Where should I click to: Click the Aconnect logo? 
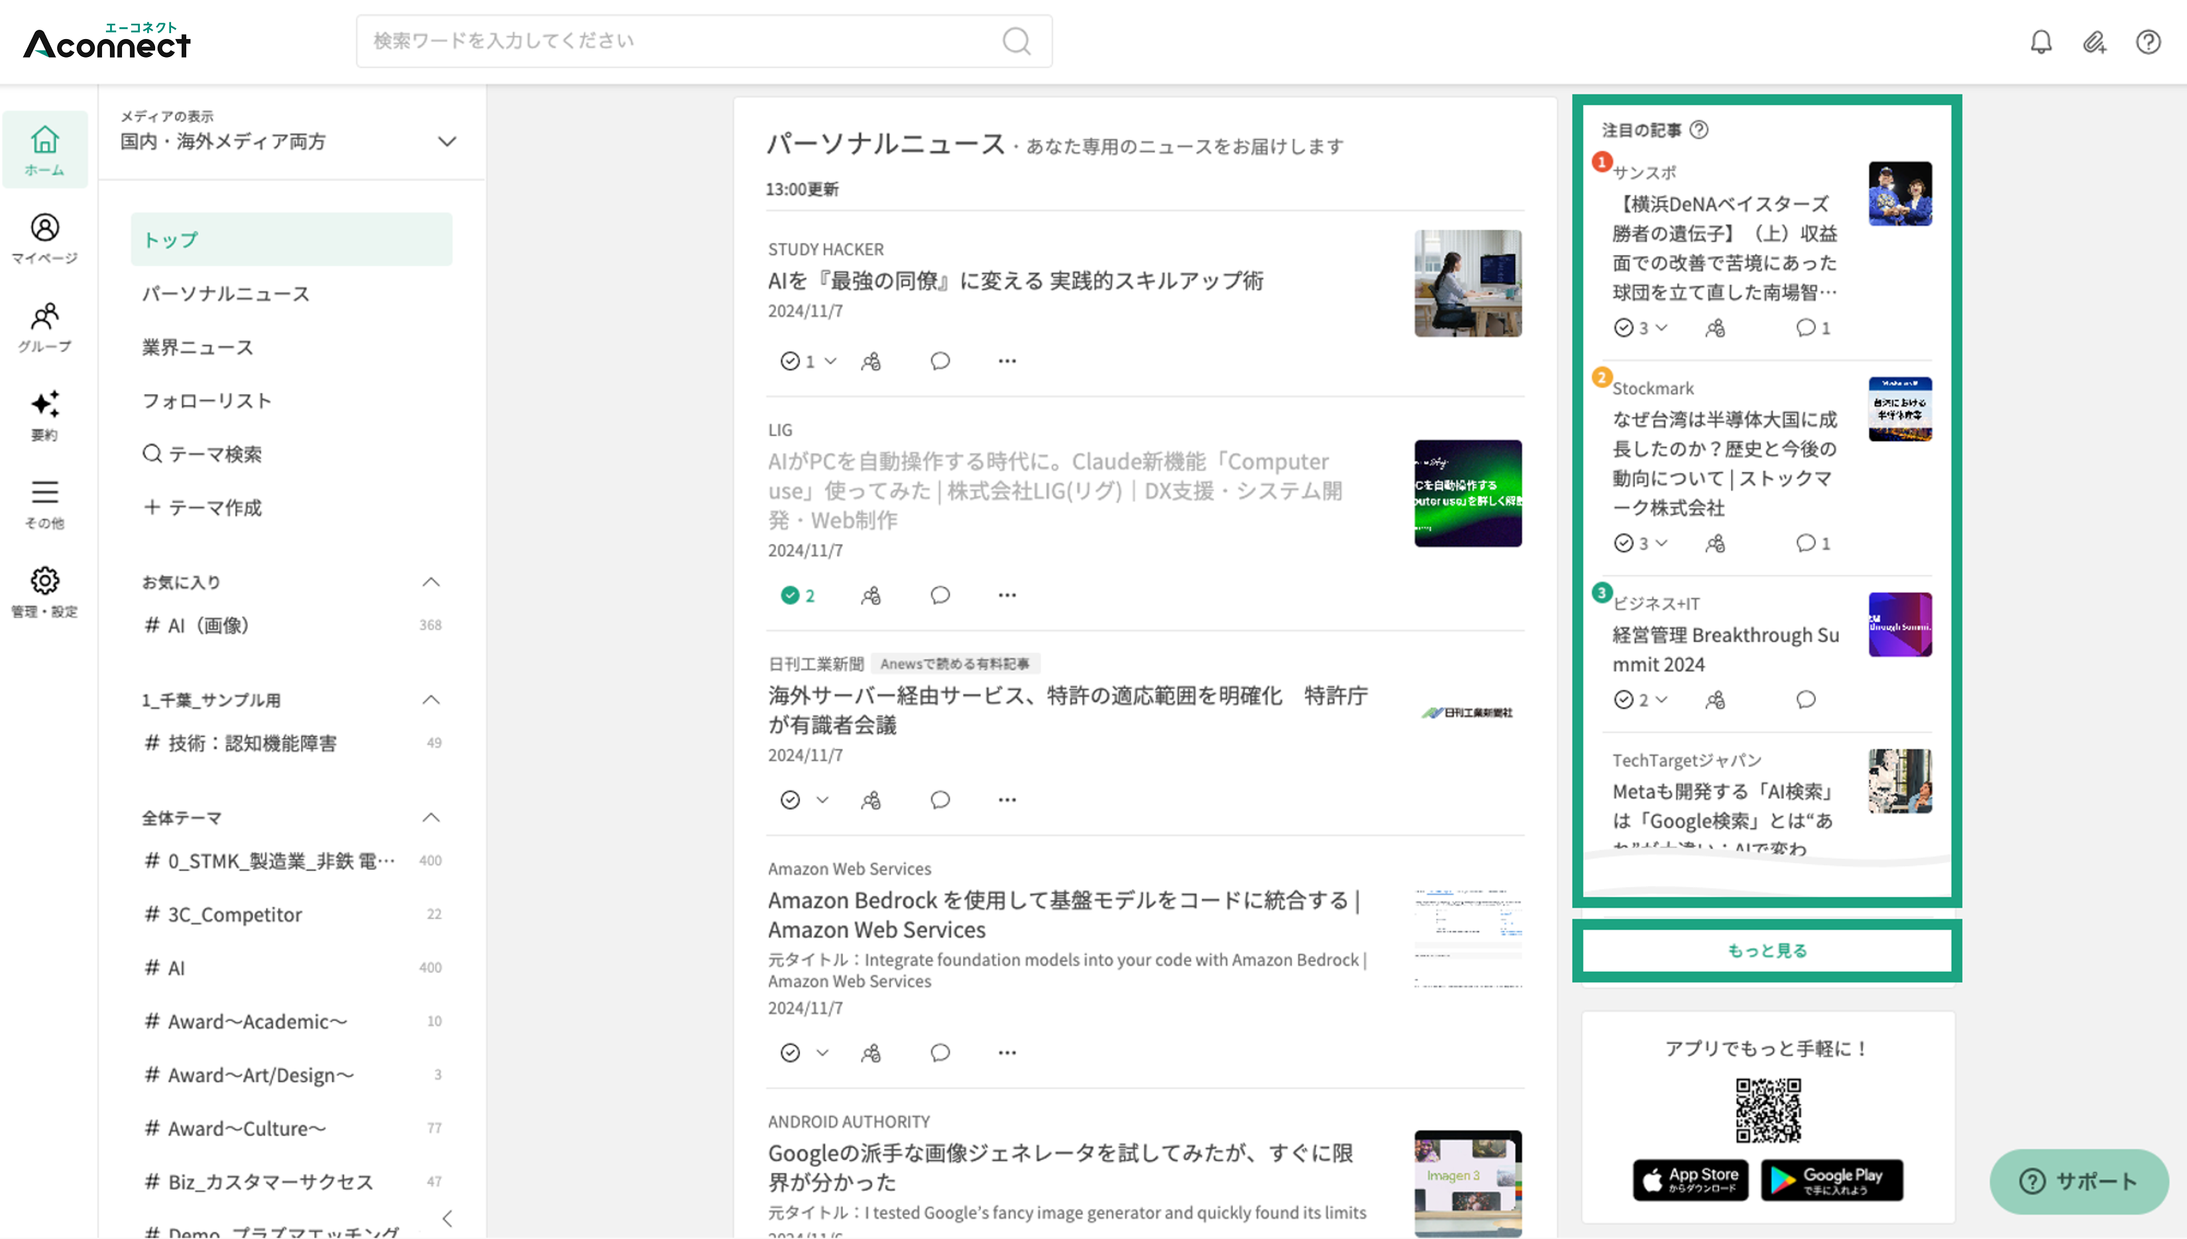107,41
